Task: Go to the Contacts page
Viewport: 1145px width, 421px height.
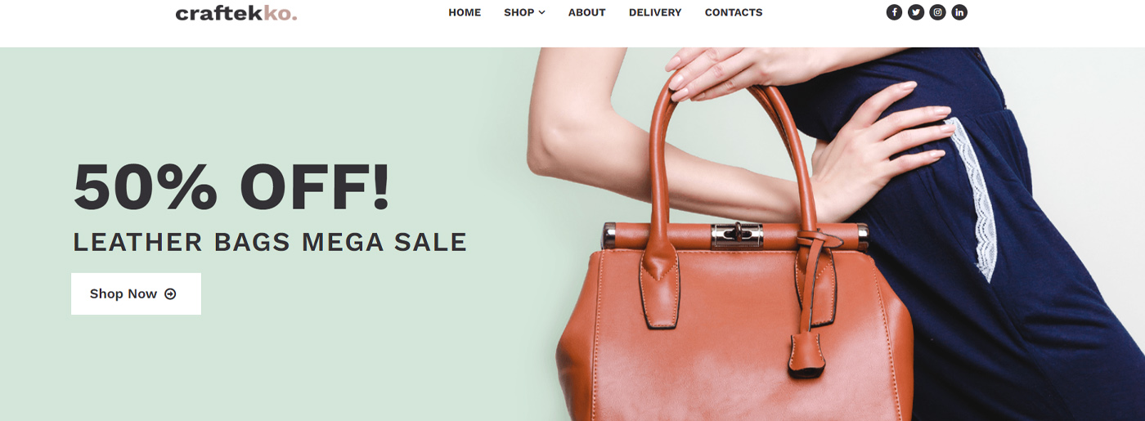Action: [x=734, y=12]
